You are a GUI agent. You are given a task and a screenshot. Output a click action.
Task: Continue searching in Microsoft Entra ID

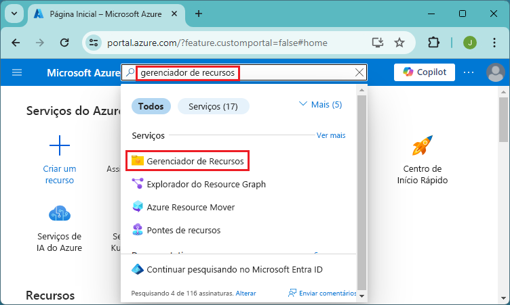234,269
